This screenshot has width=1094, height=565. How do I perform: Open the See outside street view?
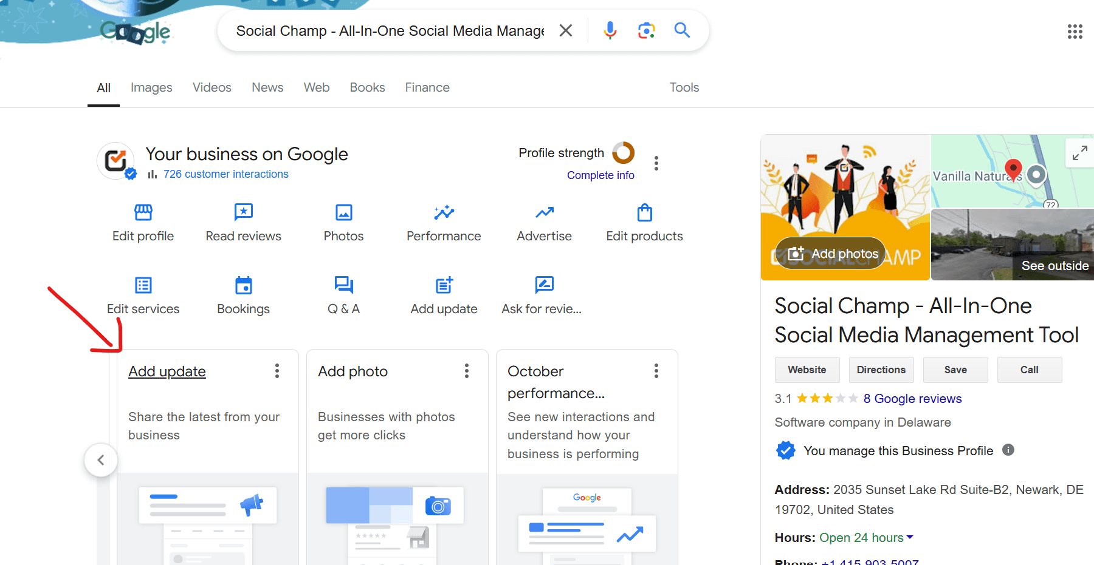(x=1013, y=245)
